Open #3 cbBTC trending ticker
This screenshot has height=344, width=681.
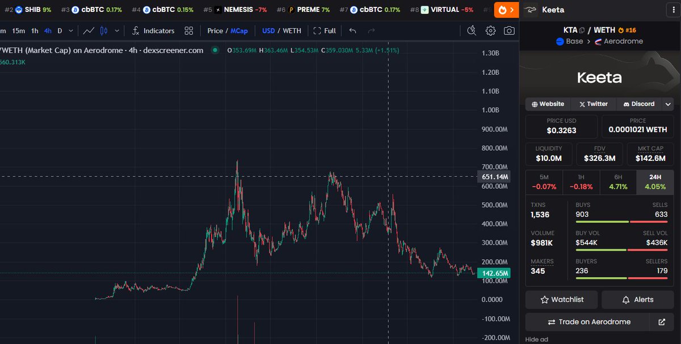pyautogui.click(x=91, y=10)
